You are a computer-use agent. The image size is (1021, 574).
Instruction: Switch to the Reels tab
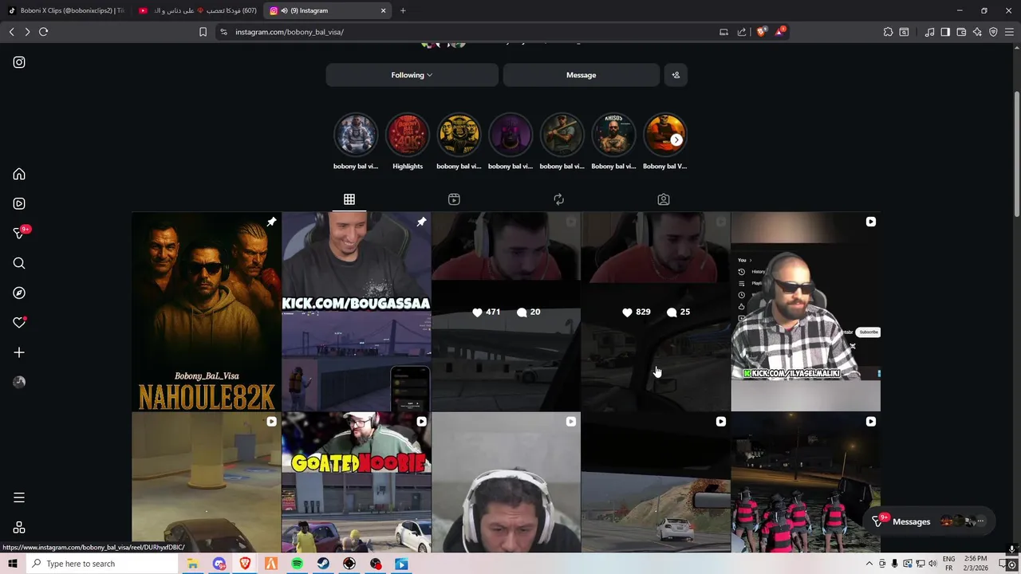coord(454,199)
